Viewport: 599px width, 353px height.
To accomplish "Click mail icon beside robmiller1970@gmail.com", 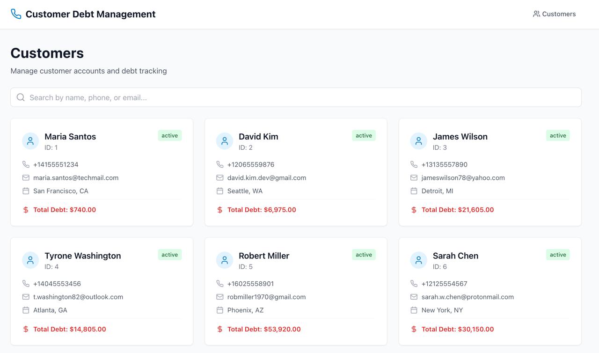I will (220, 297).
